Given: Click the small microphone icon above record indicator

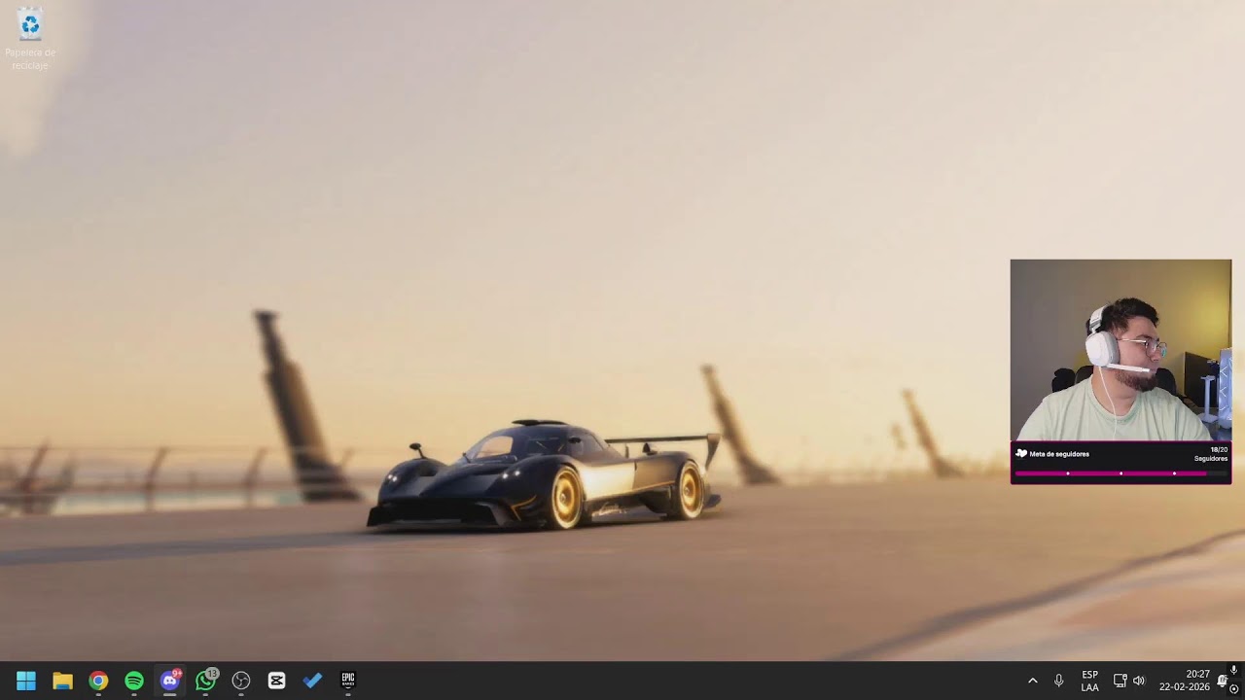Looking at the screenshot, I should [x=1233, y=670].
